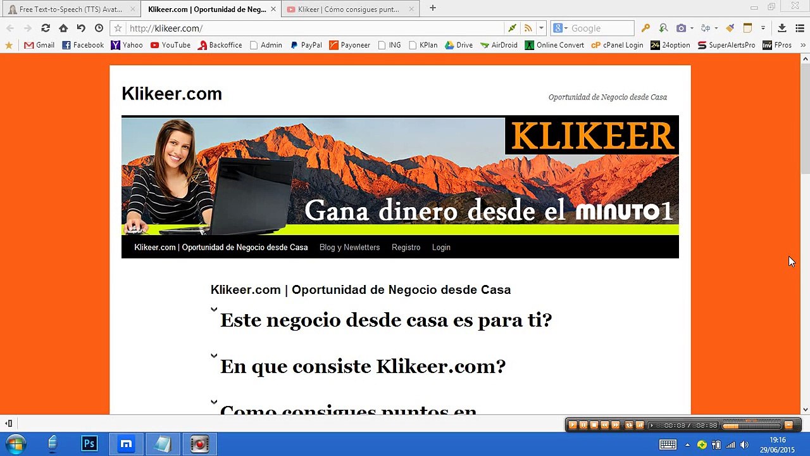
Task: Toggle repeat loop in the media bar
Action: tap(629, 425)
